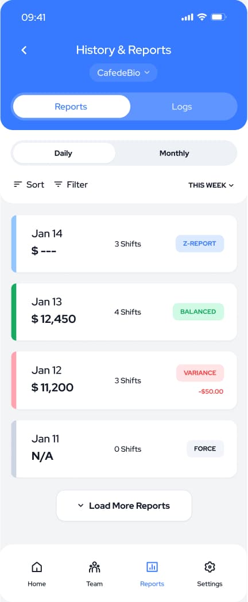Select the Reports segment at top
Screen dimensions: 248x602
point(72,106)
